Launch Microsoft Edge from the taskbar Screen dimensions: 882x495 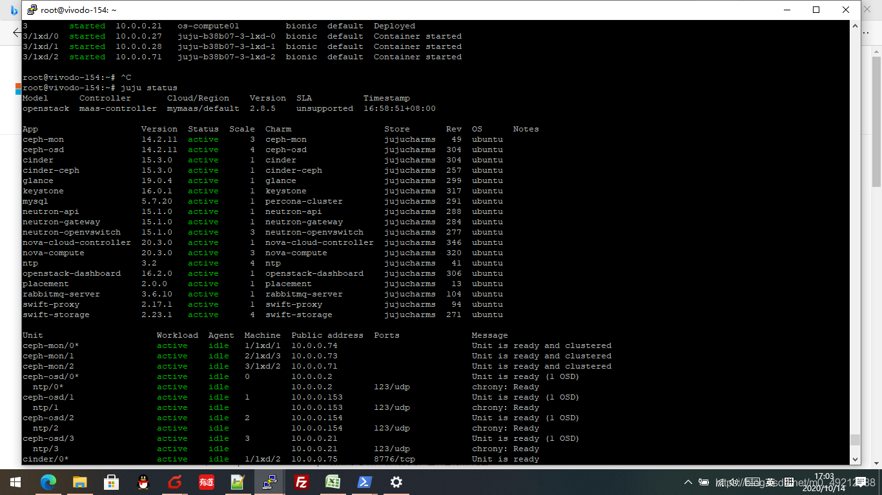pos(48,482)
